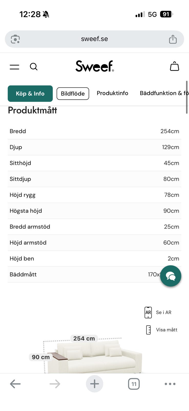
Task: Open a new browser tab
Action: pos(94,384)
